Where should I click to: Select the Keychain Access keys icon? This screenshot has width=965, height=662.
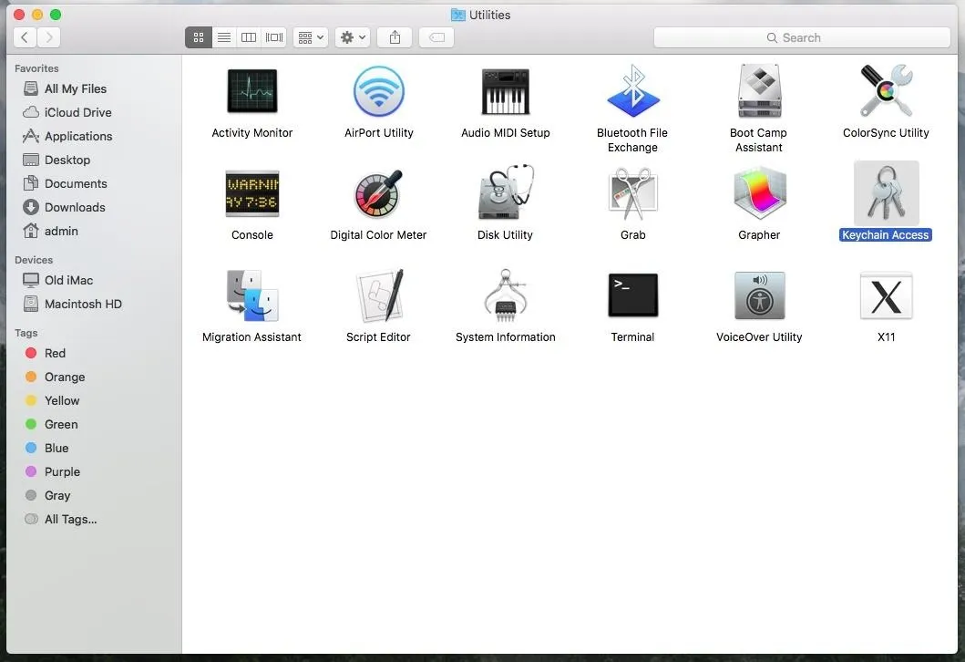point(887,192)
